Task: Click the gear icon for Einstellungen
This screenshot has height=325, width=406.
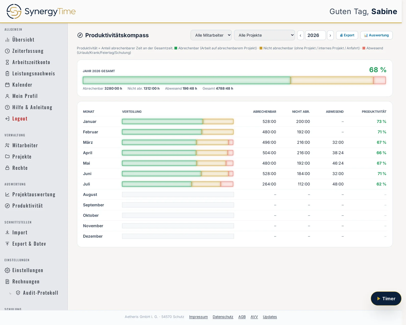Action: click(x=7, y=270)
